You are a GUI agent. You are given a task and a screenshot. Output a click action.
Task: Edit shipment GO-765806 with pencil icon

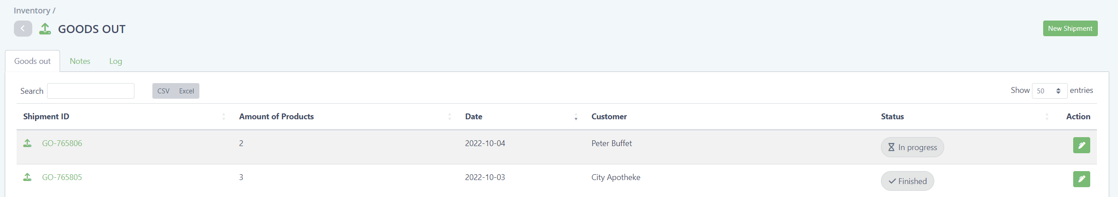(1081, 145)
